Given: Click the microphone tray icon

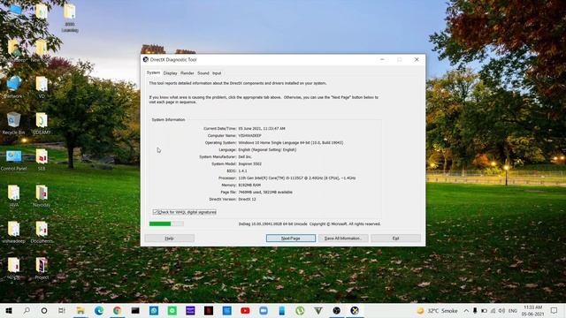Looking at the screenshot, I should tap(475, 311).
